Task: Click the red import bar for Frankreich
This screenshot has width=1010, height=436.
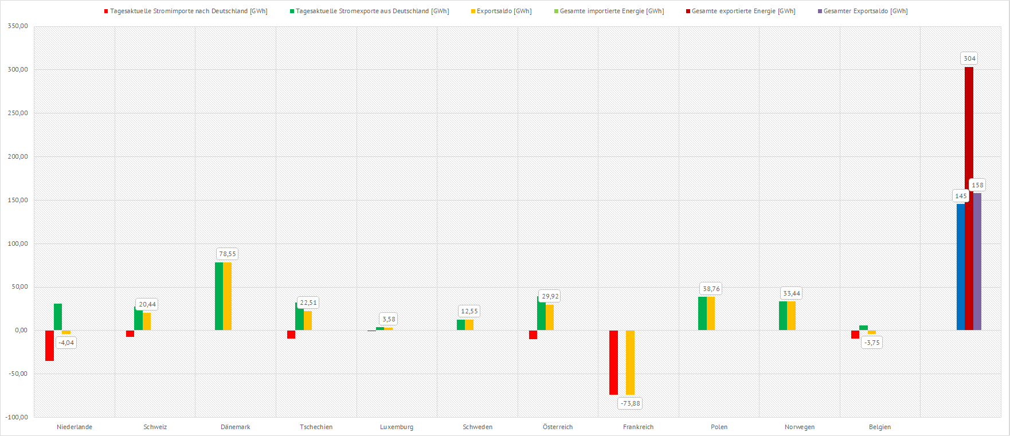Action: [613, 362]
